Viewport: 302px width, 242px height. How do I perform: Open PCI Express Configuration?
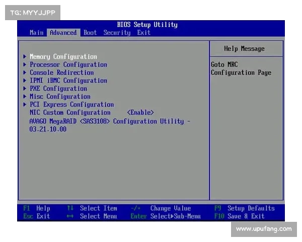(x=71, y=105)
